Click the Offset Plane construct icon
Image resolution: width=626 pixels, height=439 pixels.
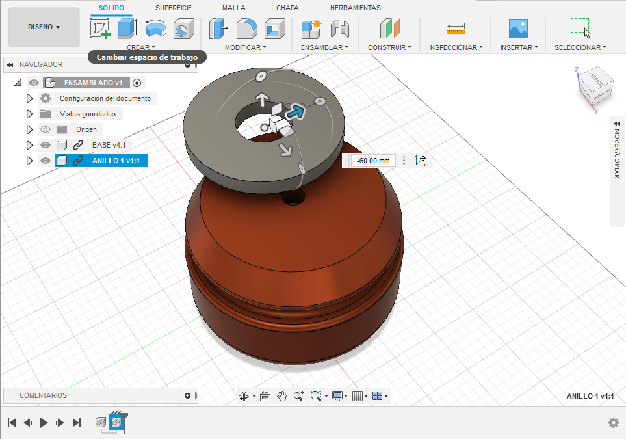(389, 29)
